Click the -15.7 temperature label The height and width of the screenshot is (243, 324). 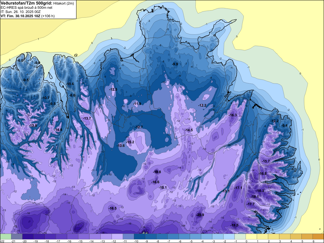[x=266, y=161]
